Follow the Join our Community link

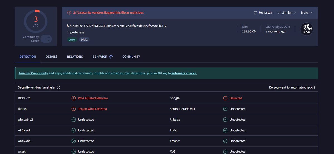coord(33,73)
